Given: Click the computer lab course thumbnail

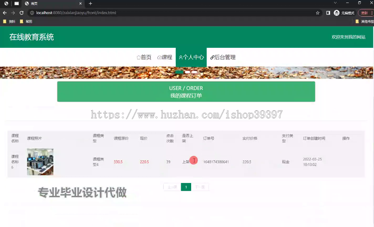Looking at the screenshot, I should [x=40, y=162].
